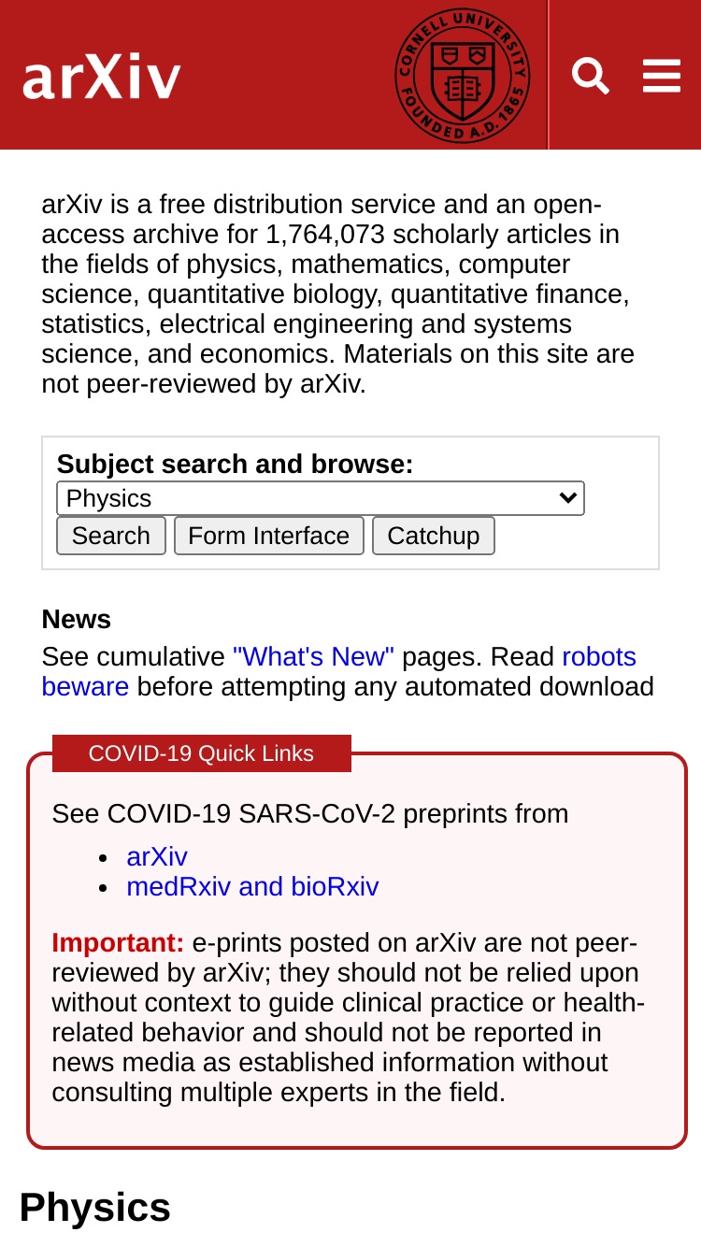Visit the arXiv COVID-19 preprints link
Screen dimensions: 701x1247
point(157,857)
